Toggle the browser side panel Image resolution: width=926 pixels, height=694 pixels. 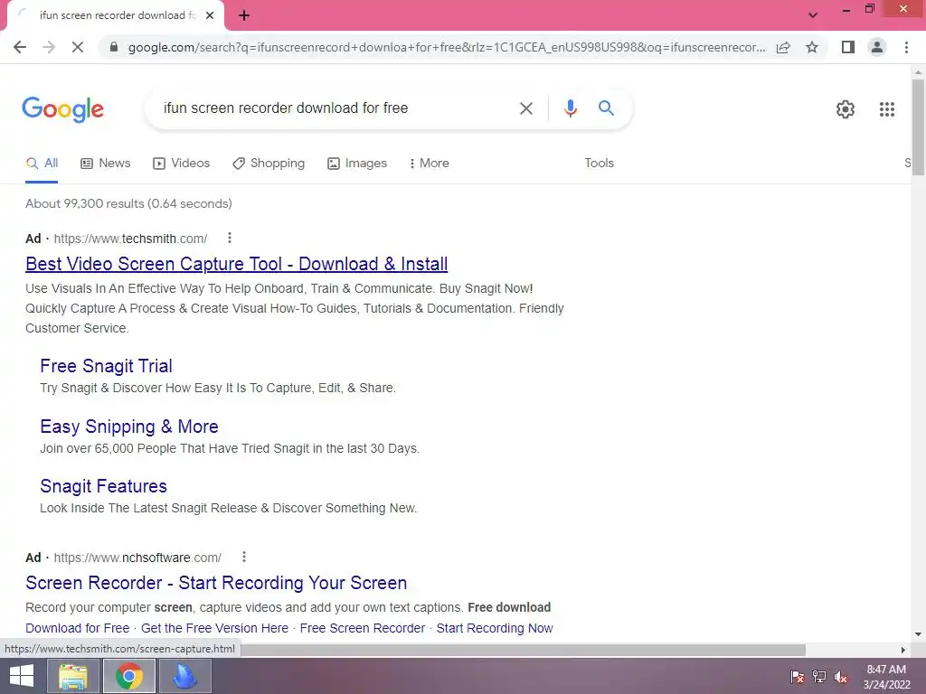848,47
